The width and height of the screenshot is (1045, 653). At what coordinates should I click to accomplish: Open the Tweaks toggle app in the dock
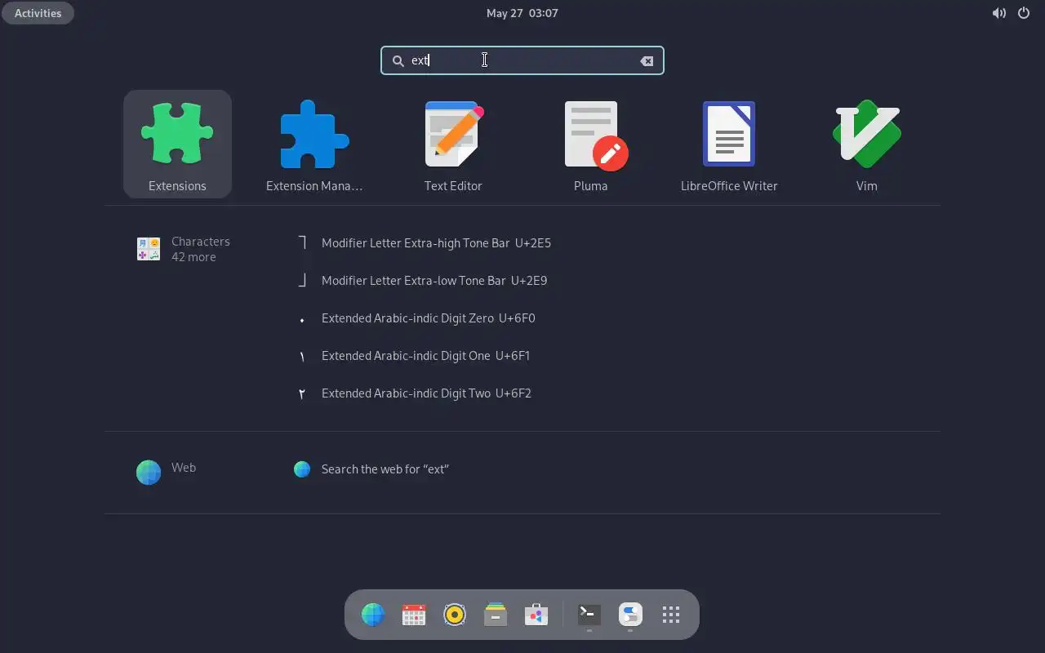coord(630,615)
